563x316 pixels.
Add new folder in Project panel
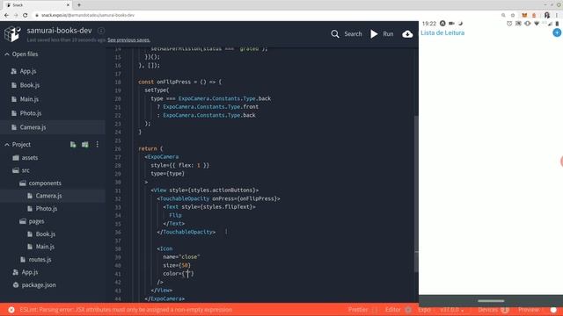pos(85,144)
